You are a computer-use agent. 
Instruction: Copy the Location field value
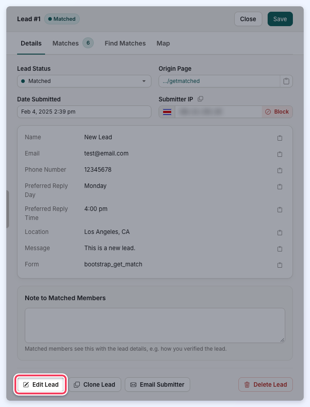[x=280, y=233]
